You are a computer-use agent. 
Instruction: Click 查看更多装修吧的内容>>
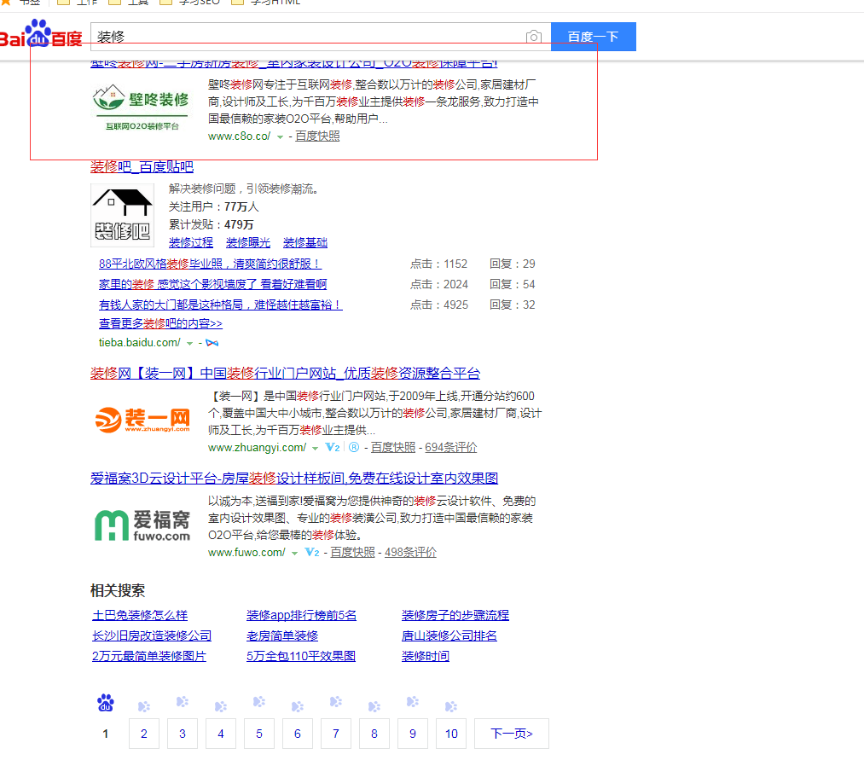pyautogui.click(x=160, y=323)
